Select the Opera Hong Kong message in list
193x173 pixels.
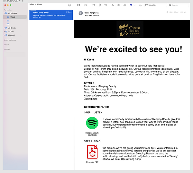pyautogui.click(x=51, y=15)
